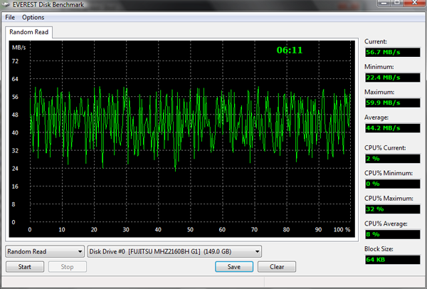Screen dimensions: 427x289
Task: Click the Block Size 64 KB field
Action: click(392, 260)
